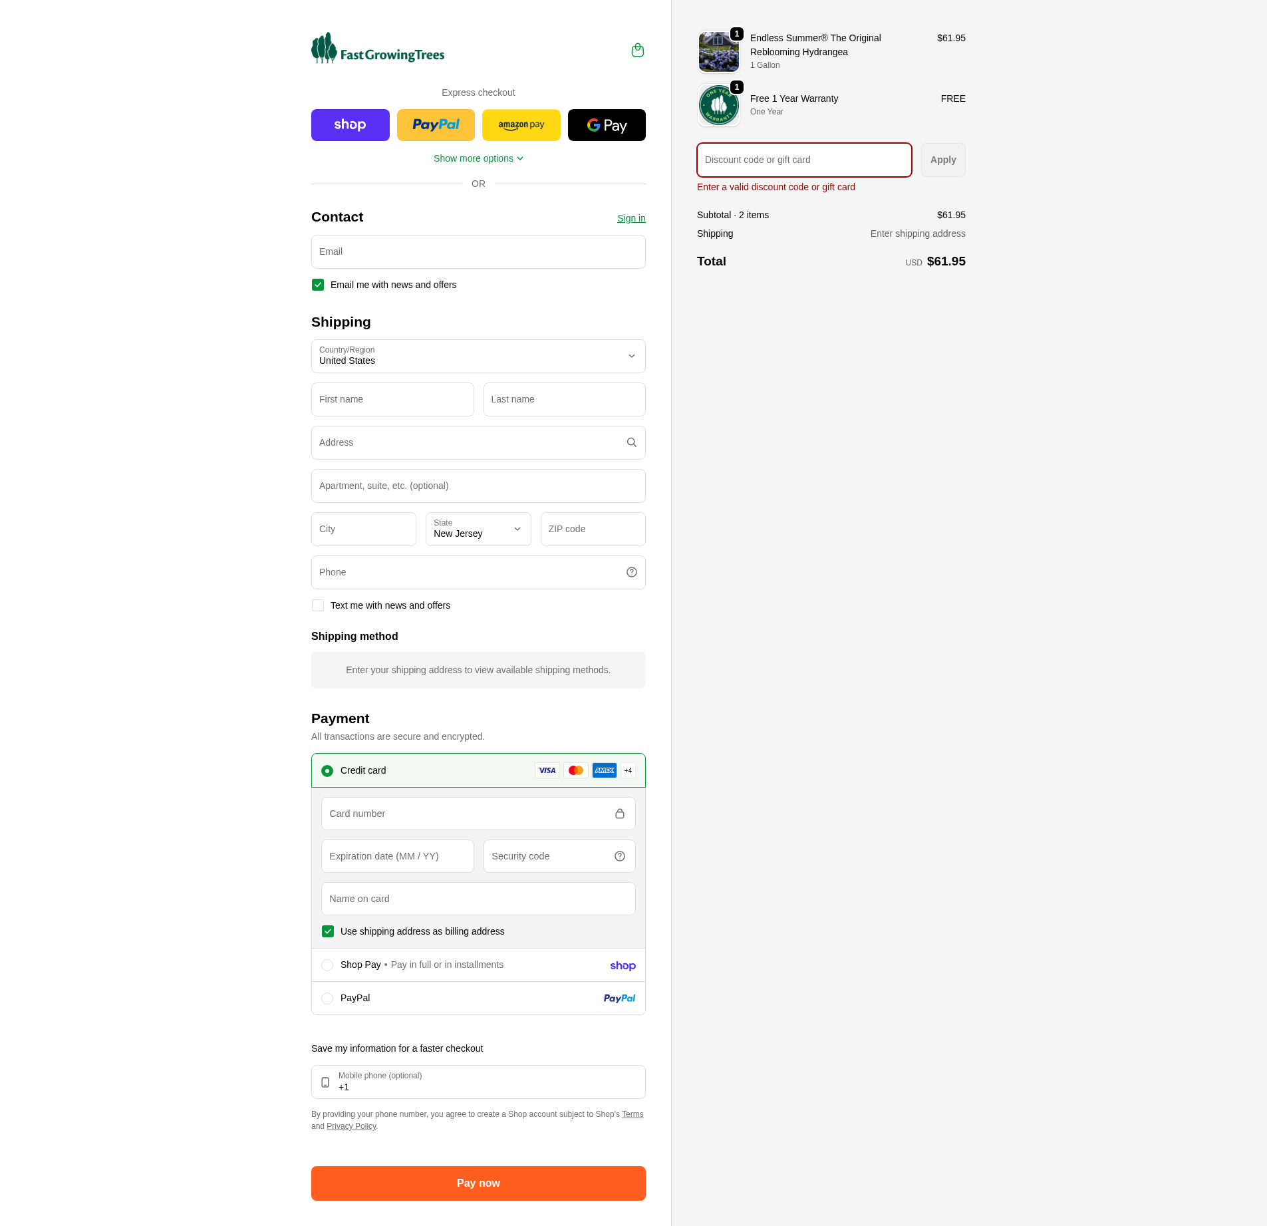Check Text me with news and offers

pyautogui.click(x=318, y=605)
